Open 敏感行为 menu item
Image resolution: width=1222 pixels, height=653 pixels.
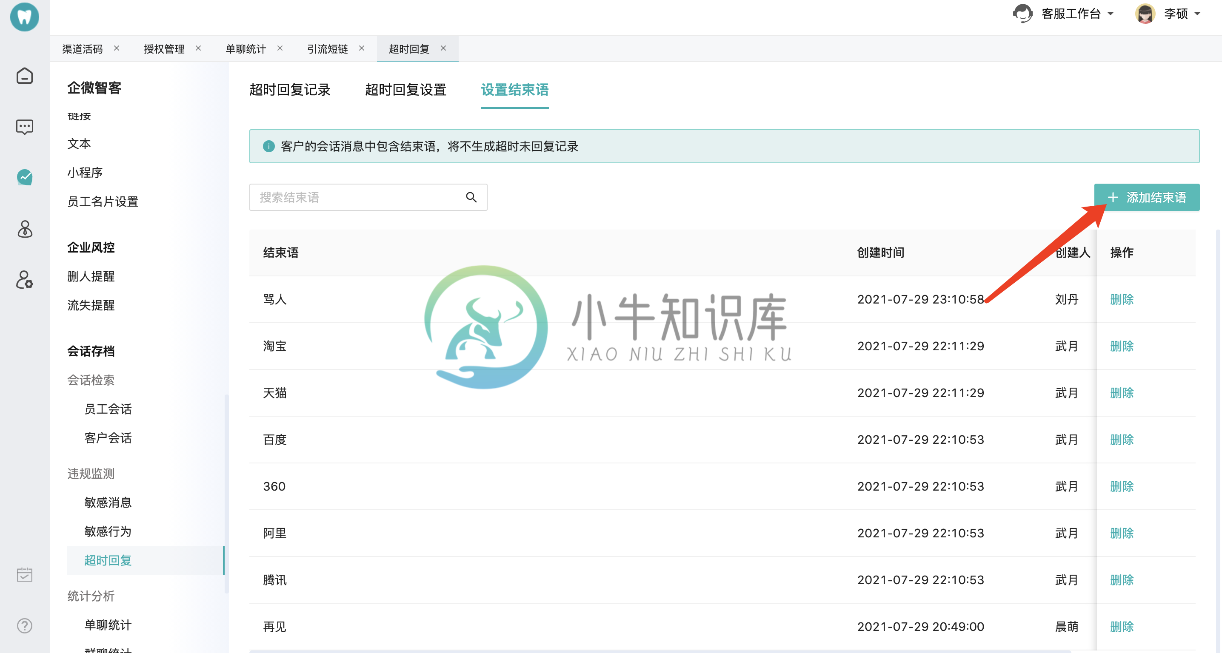pyautogui.click(x=108, y=532)
